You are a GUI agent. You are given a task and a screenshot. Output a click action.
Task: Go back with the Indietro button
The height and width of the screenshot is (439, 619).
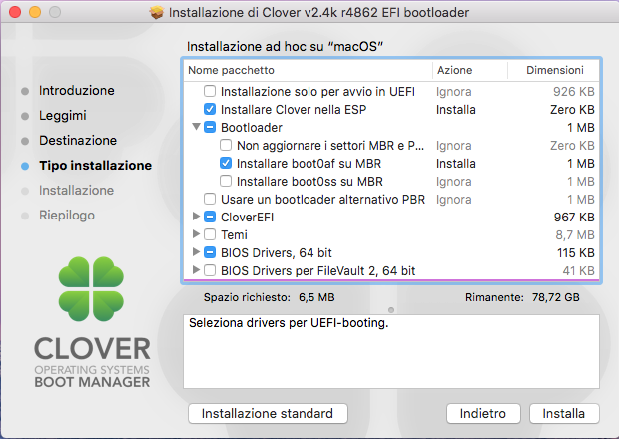point(483,413)
